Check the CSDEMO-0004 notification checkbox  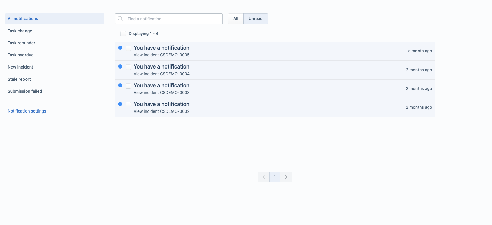128,67
